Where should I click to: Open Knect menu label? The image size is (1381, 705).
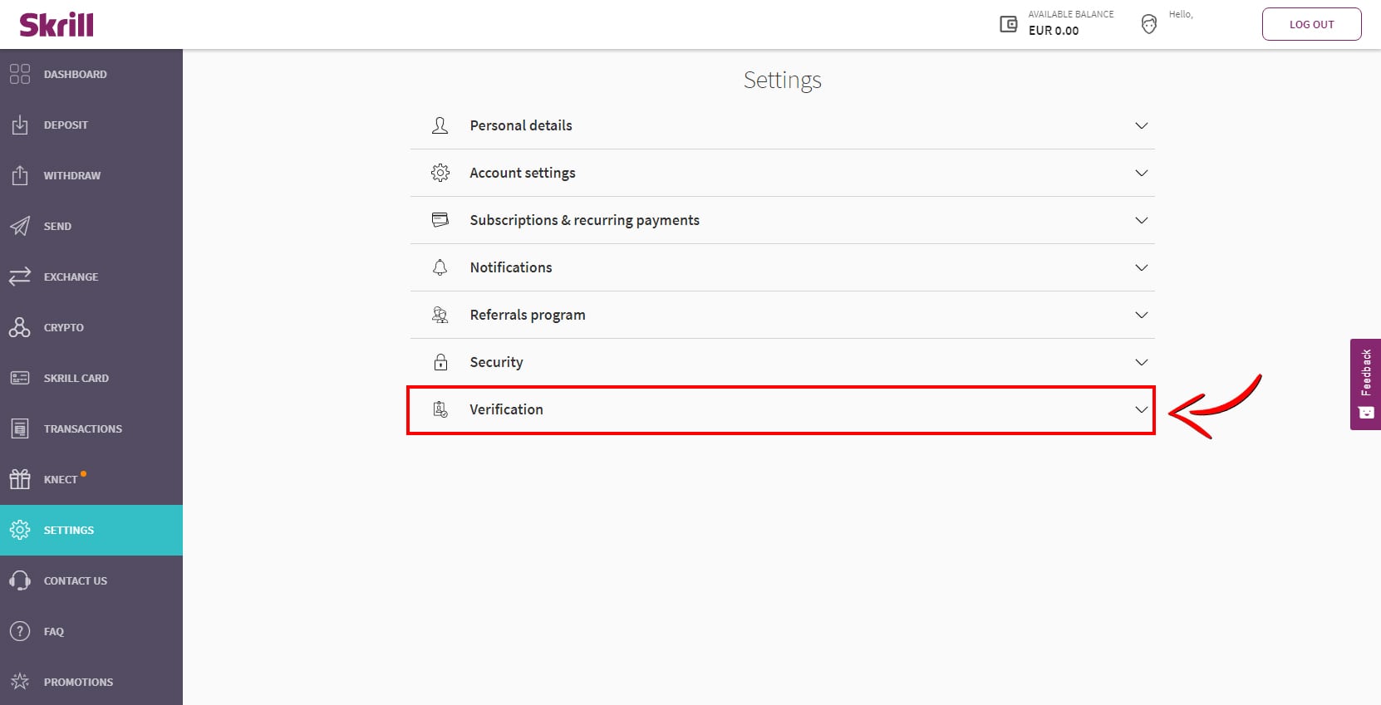point(61,479)
